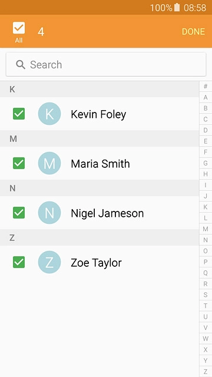Jump to letter S in index
Viewport: 212px width, 377px height.
(x=206, y=295)
